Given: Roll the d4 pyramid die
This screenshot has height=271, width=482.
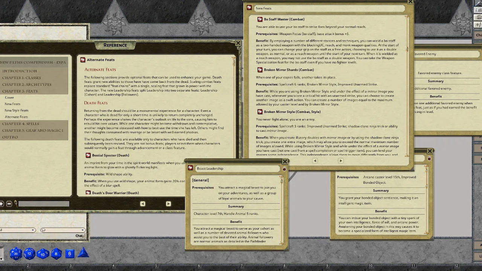Looking at the screenshot, I should pos(83,253).
